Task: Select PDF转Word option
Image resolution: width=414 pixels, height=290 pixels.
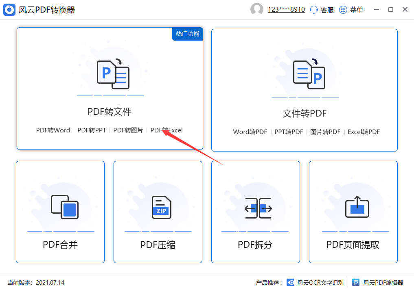Action: 53,130
